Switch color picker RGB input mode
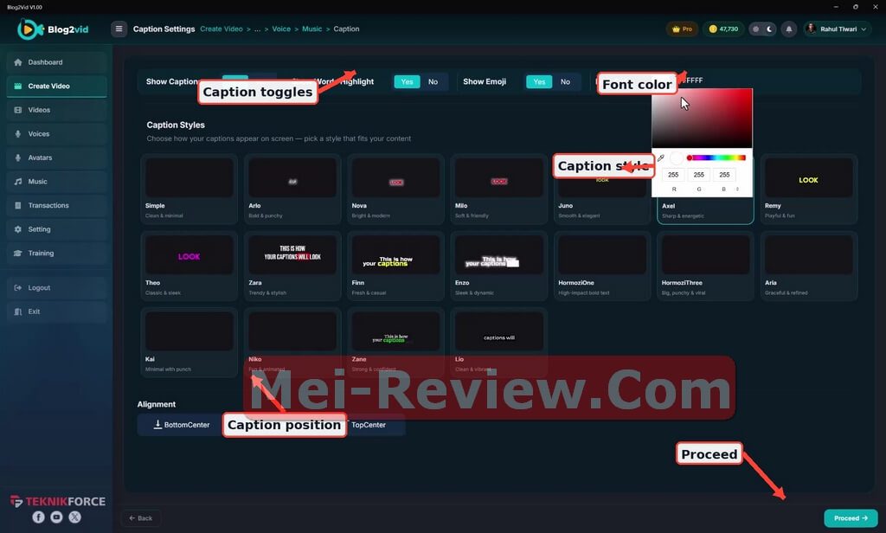Viewport: 886px width, 533px height. (737, 189)
